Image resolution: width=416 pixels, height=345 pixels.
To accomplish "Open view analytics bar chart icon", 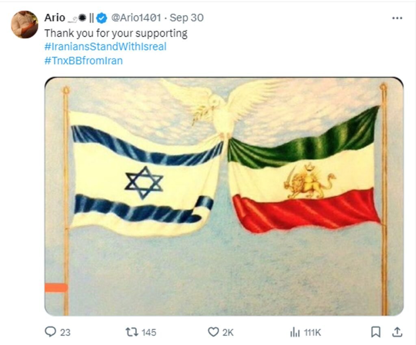I will (295, 332).
